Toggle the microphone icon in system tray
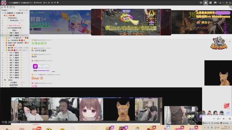This screenshot has width=232, height=130. pos(208,127)
